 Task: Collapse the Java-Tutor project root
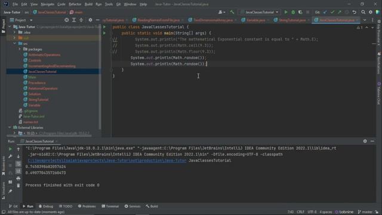pos(10,26)
